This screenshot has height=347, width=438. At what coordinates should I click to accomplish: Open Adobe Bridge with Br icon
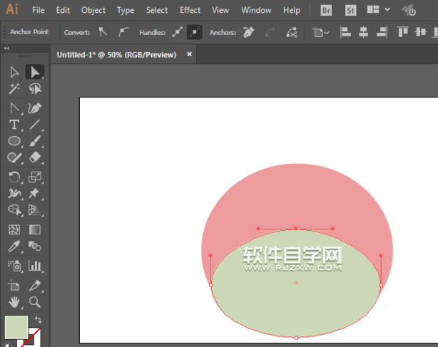tap(327, 10)
